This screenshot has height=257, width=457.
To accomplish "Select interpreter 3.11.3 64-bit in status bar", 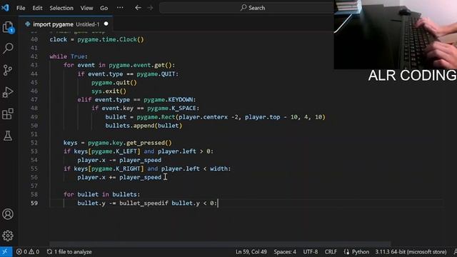I will [411, 252].
